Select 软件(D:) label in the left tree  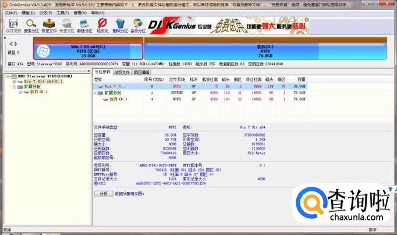pos(39,92)
